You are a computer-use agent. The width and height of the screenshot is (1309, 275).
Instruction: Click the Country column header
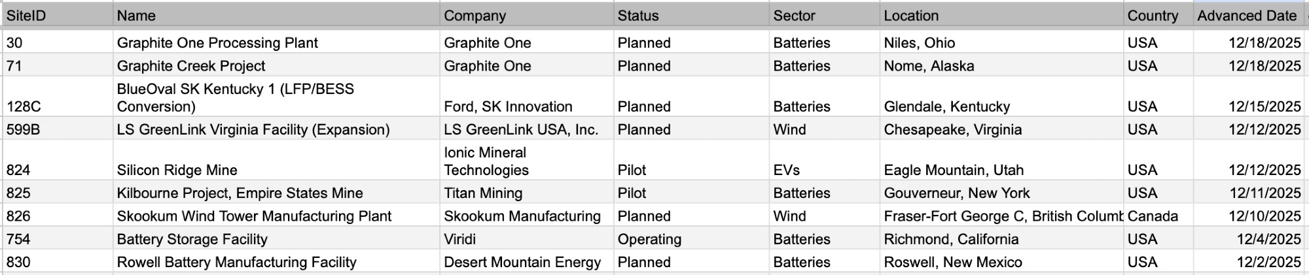1152,16
